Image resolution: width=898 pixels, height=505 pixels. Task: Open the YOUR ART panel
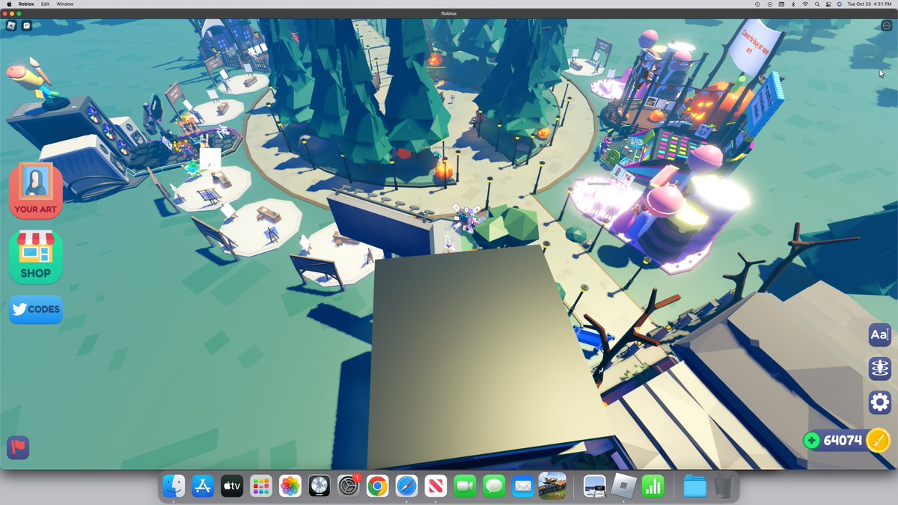coord(35,190)
